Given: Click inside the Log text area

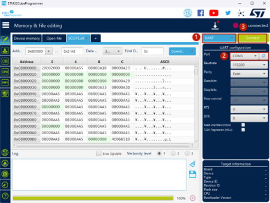Looking at the screenshot, I should (99, 174).
